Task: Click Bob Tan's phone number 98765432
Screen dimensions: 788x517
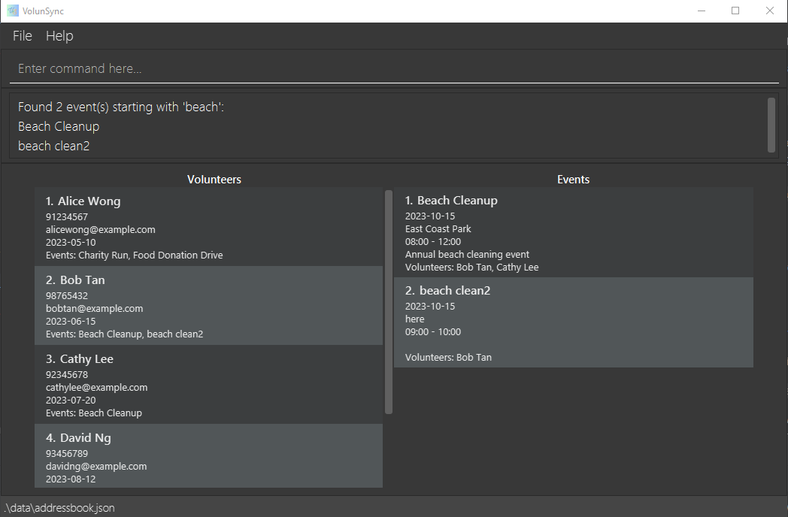Action: click(x=67, y=295)
